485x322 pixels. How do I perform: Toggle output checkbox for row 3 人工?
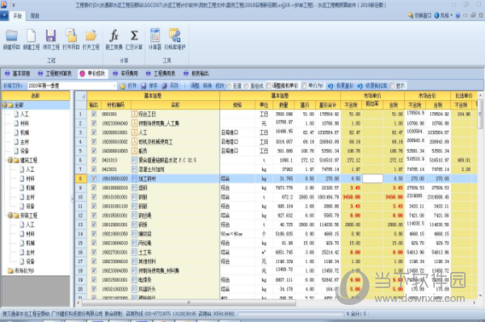tap(94, 132)
